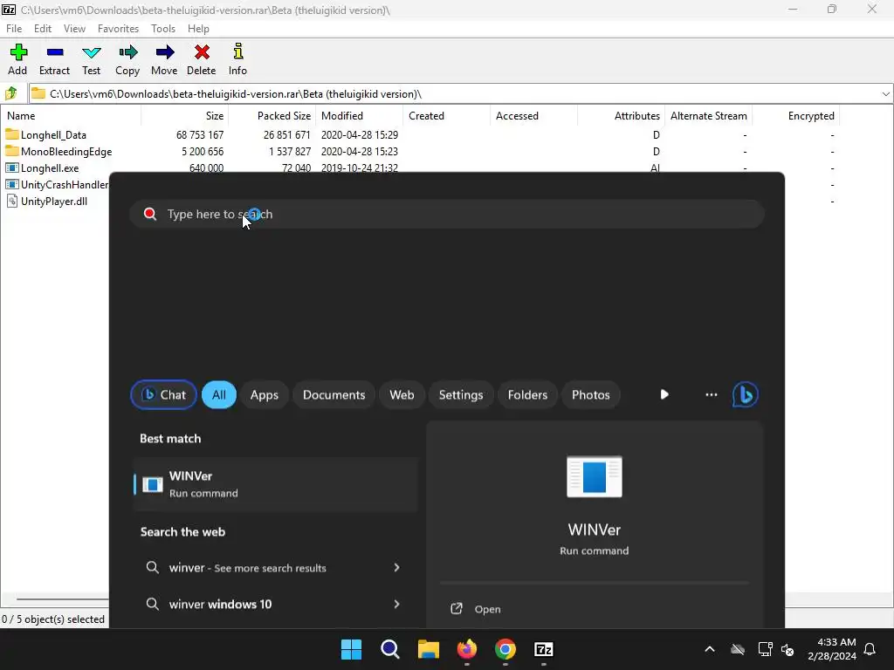Sort files by Name column
894x670 pixels.
coord(72,116)
